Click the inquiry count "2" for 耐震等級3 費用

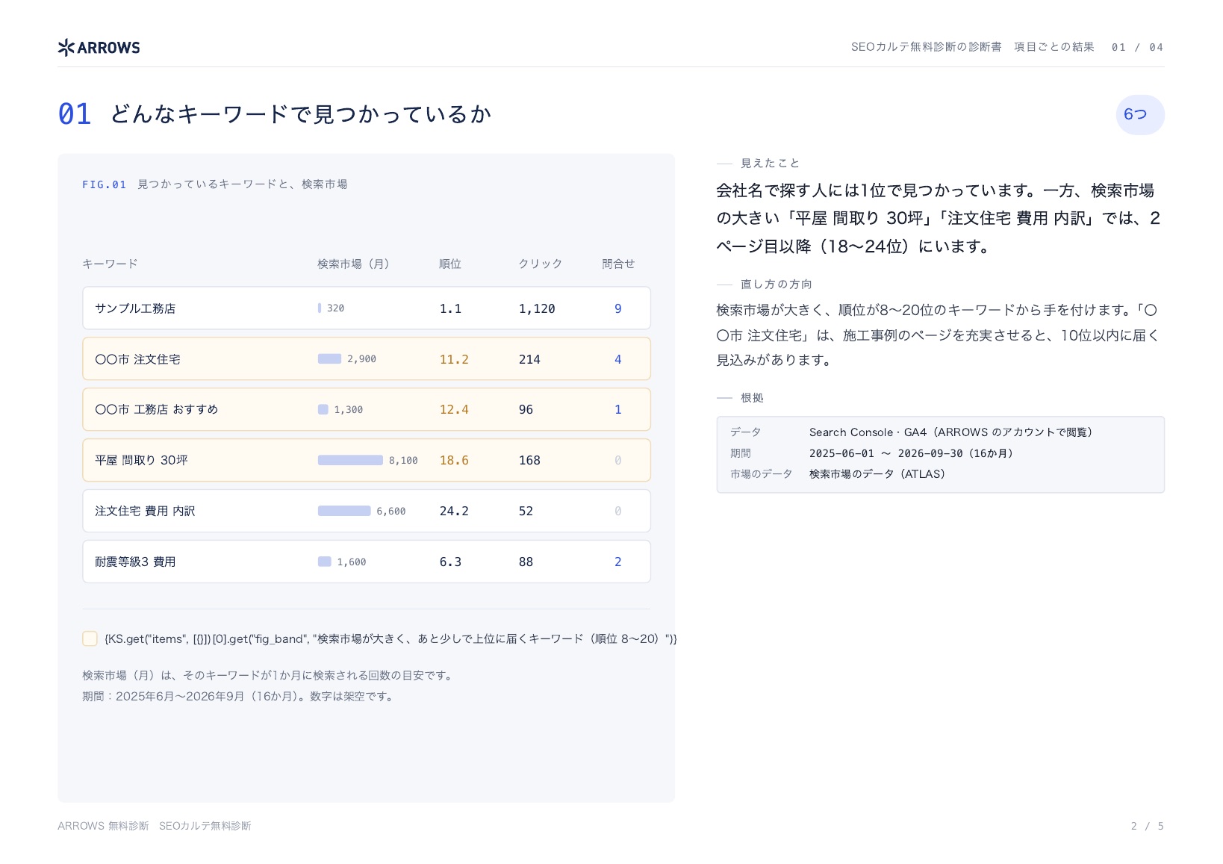[618, 562]
